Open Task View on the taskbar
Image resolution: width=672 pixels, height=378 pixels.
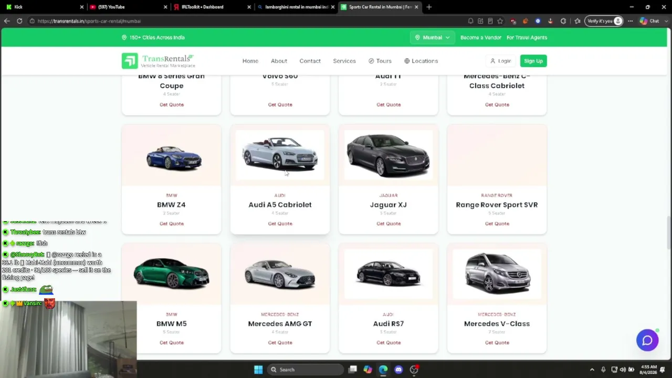(x=353, y=370)
